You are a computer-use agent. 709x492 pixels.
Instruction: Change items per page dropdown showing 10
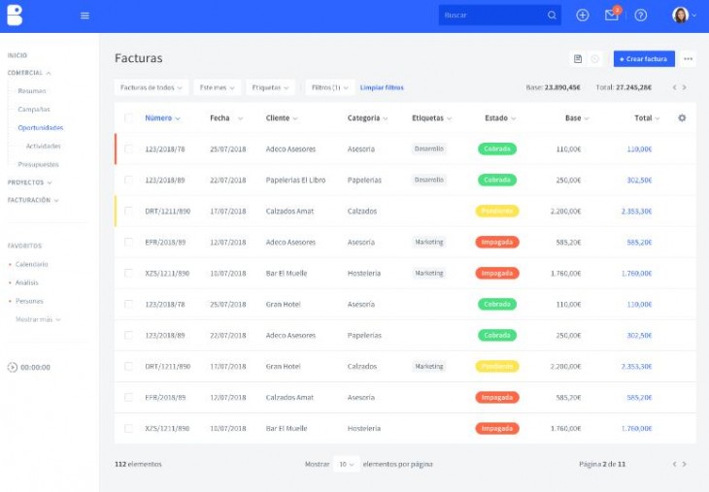click(347, 464)
